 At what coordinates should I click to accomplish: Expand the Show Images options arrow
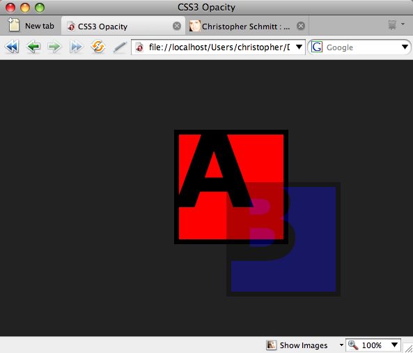click(x=341, y=345)
